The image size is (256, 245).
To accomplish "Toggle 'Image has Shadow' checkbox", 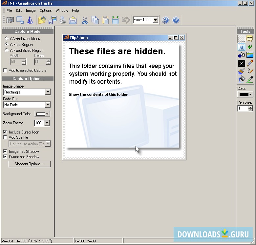I will (x=5, y=152).
